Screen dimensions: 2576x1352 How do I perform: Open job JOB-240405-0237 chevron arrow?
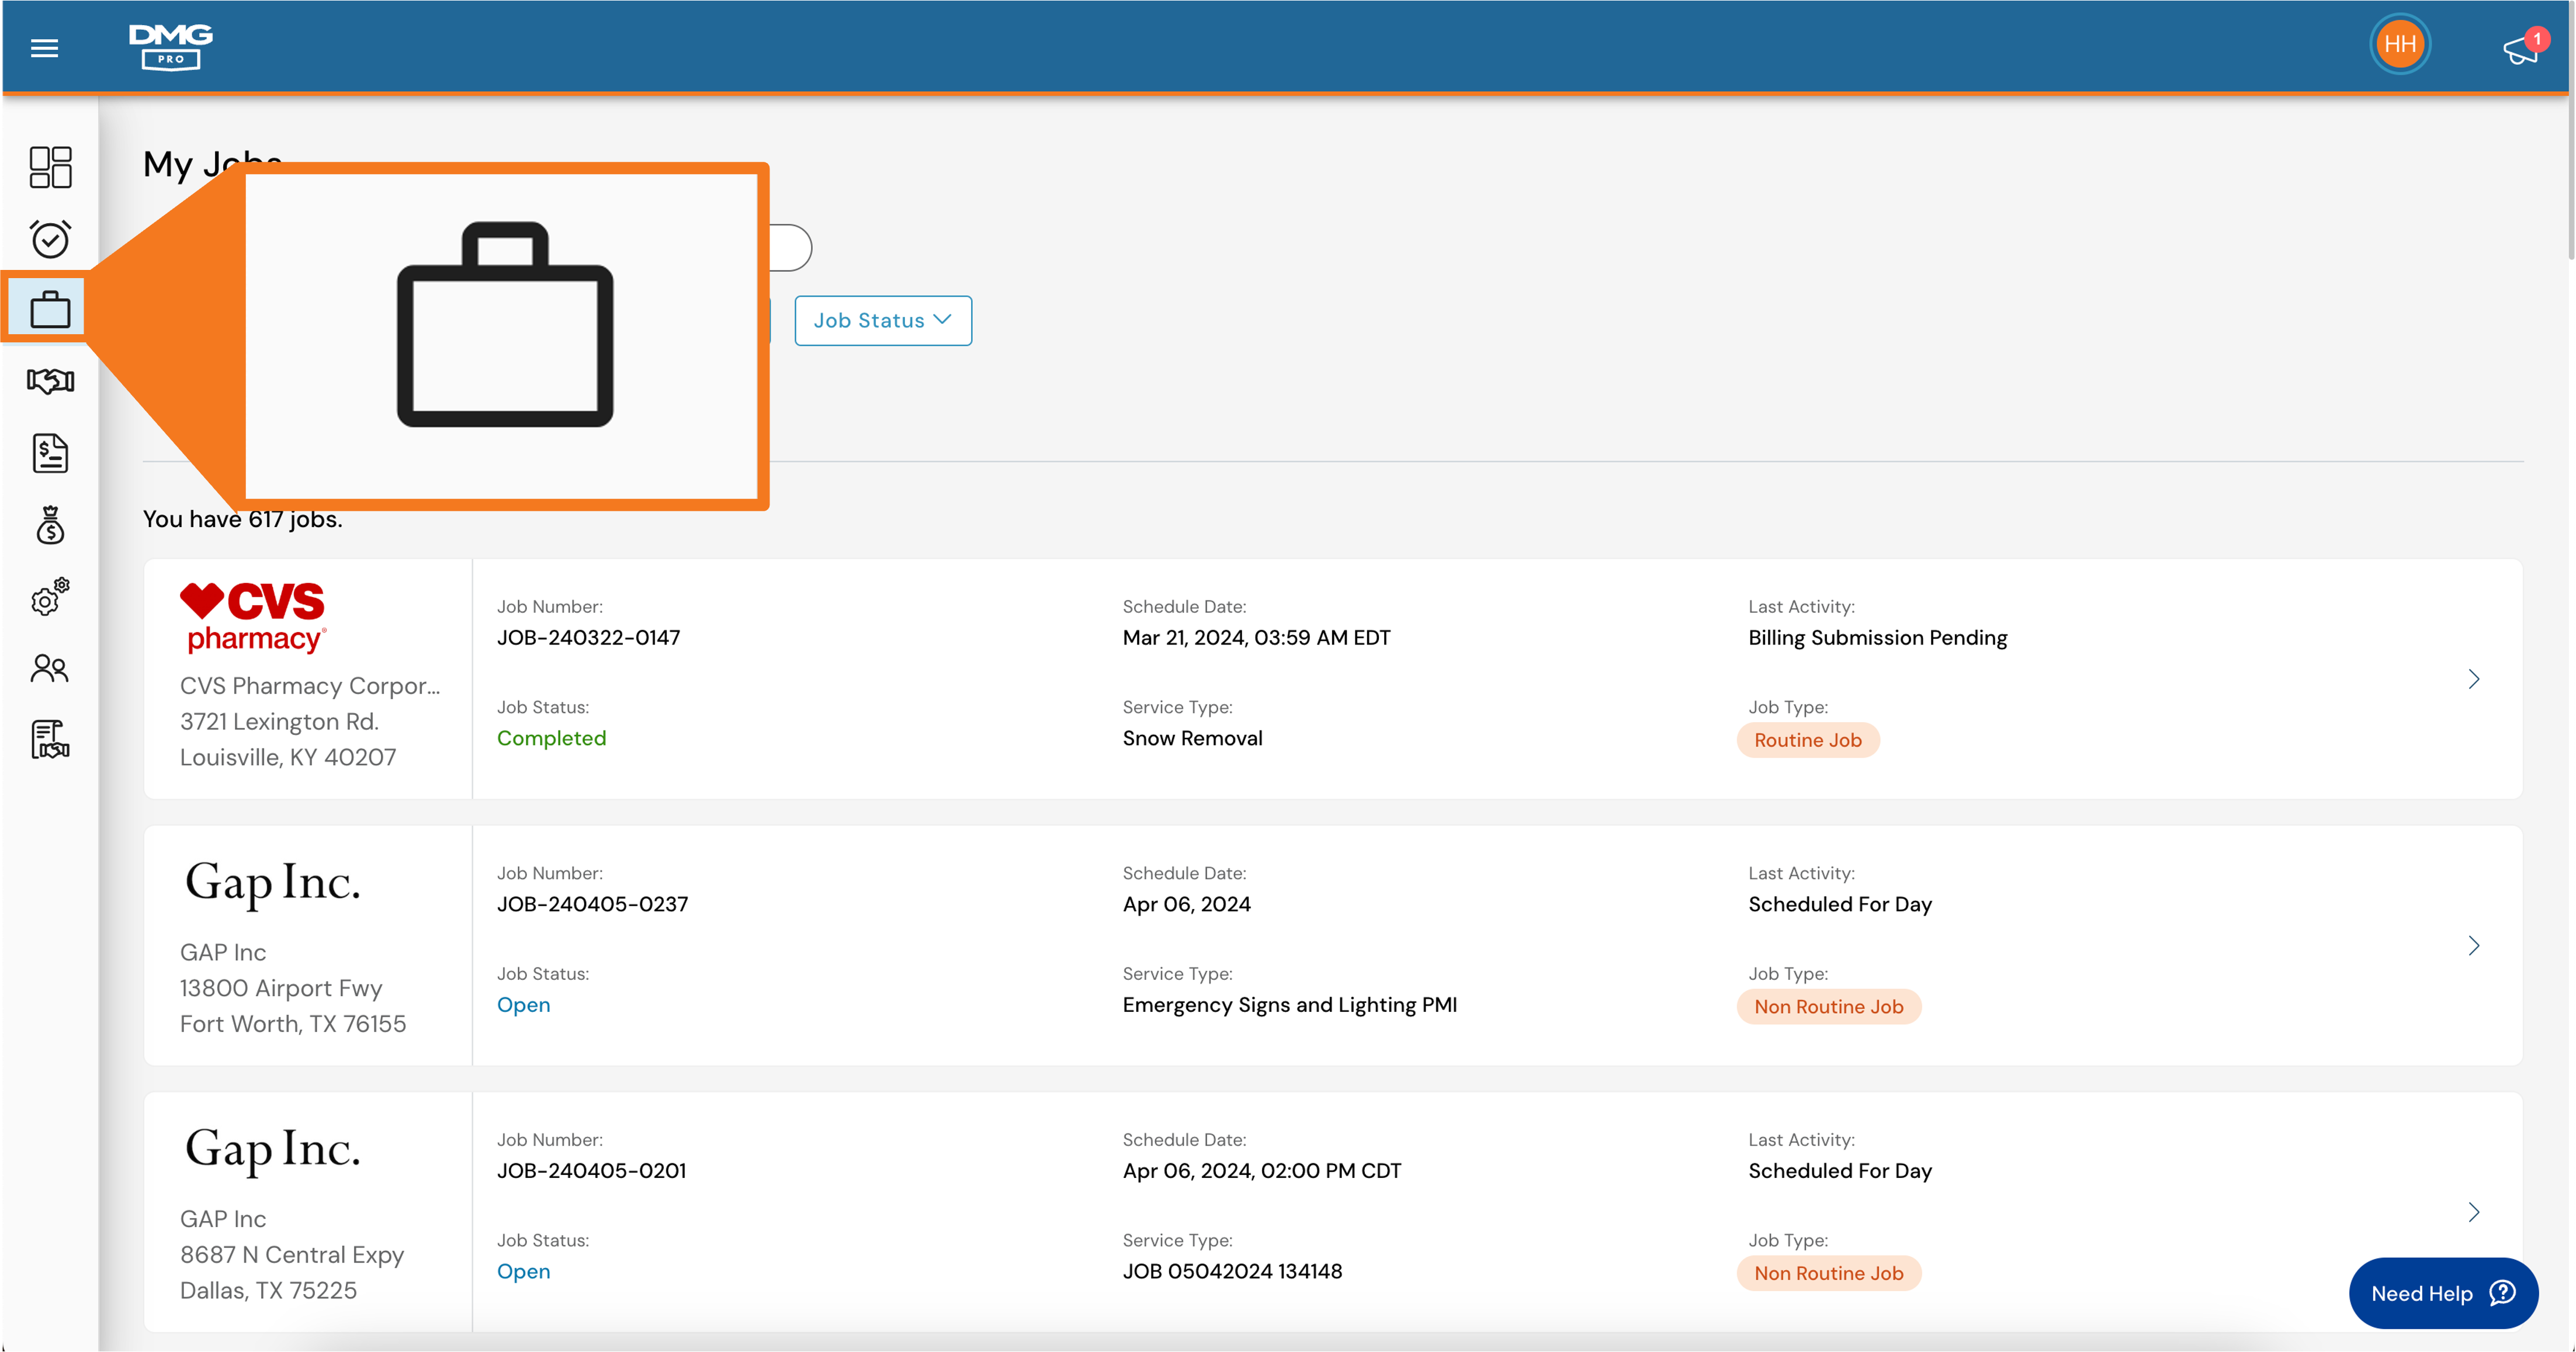click(2473, 946)
